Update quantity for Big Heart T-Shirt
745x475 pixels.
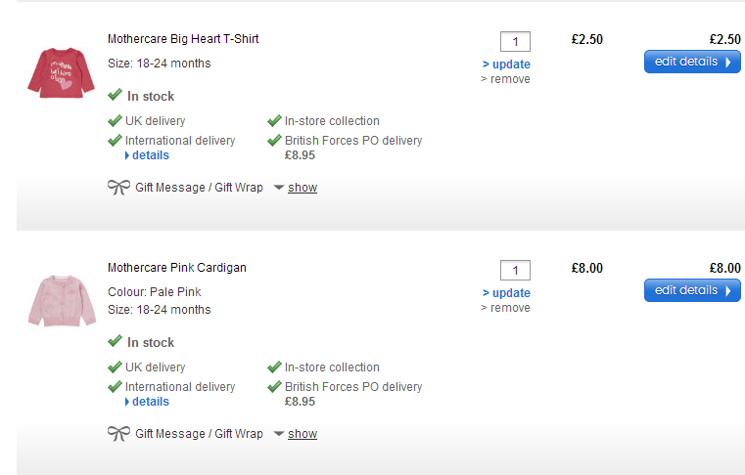coord(506,65)
